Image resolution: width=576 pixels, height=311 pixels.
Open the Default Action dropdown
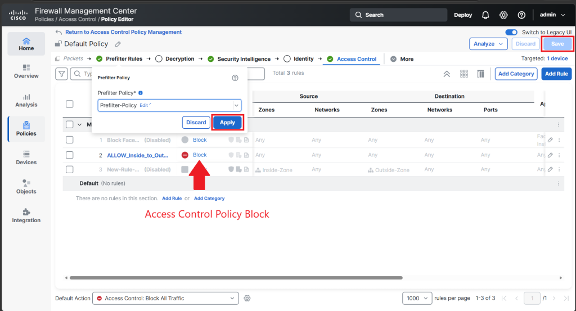(x=165, y=298)
